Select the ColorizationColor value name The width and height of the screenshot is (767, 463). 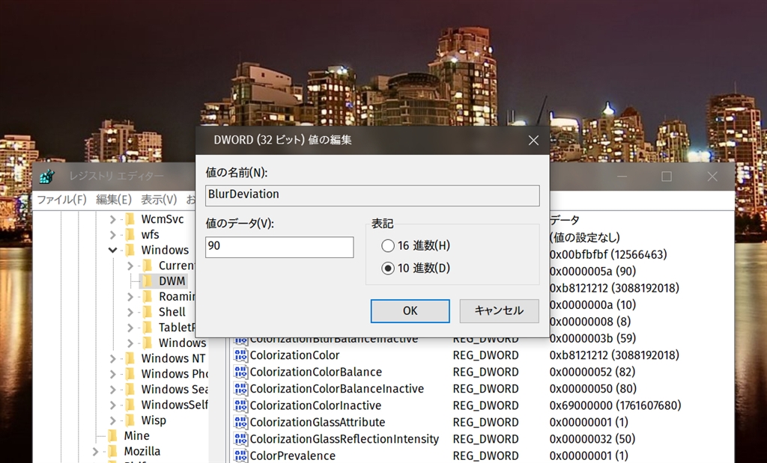pyautogui.click(x=294, y=355)
